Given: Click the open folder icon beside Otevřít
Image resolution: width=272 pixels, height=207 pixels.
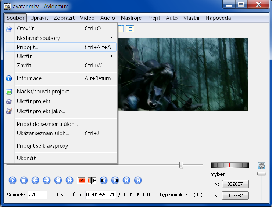Looking at the screenshot, I should pyautogui.click(x=9, y=29).
